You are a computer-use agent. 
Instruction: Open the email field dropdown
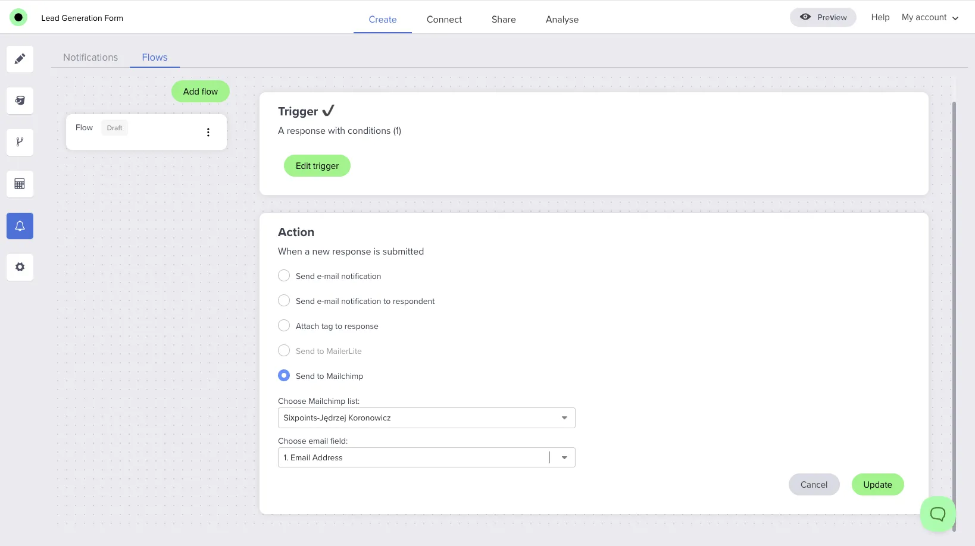pos(563,457)
